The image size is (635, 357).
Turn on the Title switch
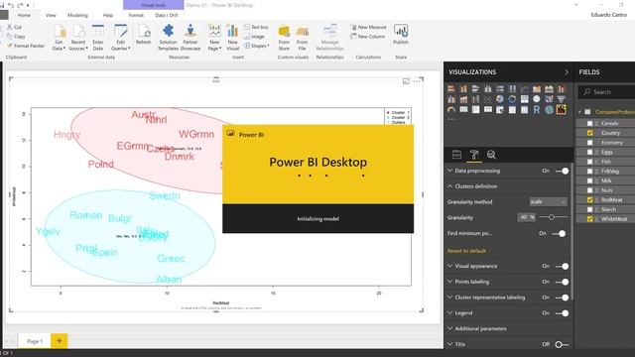[562, 344]
